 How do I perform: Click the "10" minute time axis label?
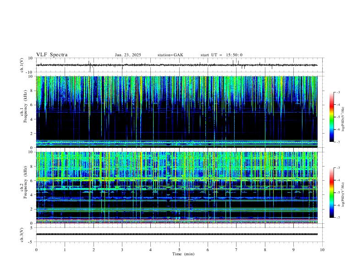(x=322, y=250)
